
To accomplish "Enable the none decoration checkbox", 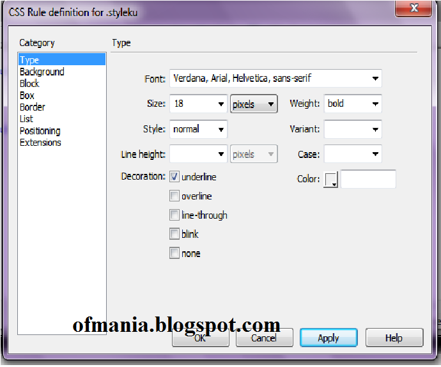I will pyautogui.click(x=174, y=253).
